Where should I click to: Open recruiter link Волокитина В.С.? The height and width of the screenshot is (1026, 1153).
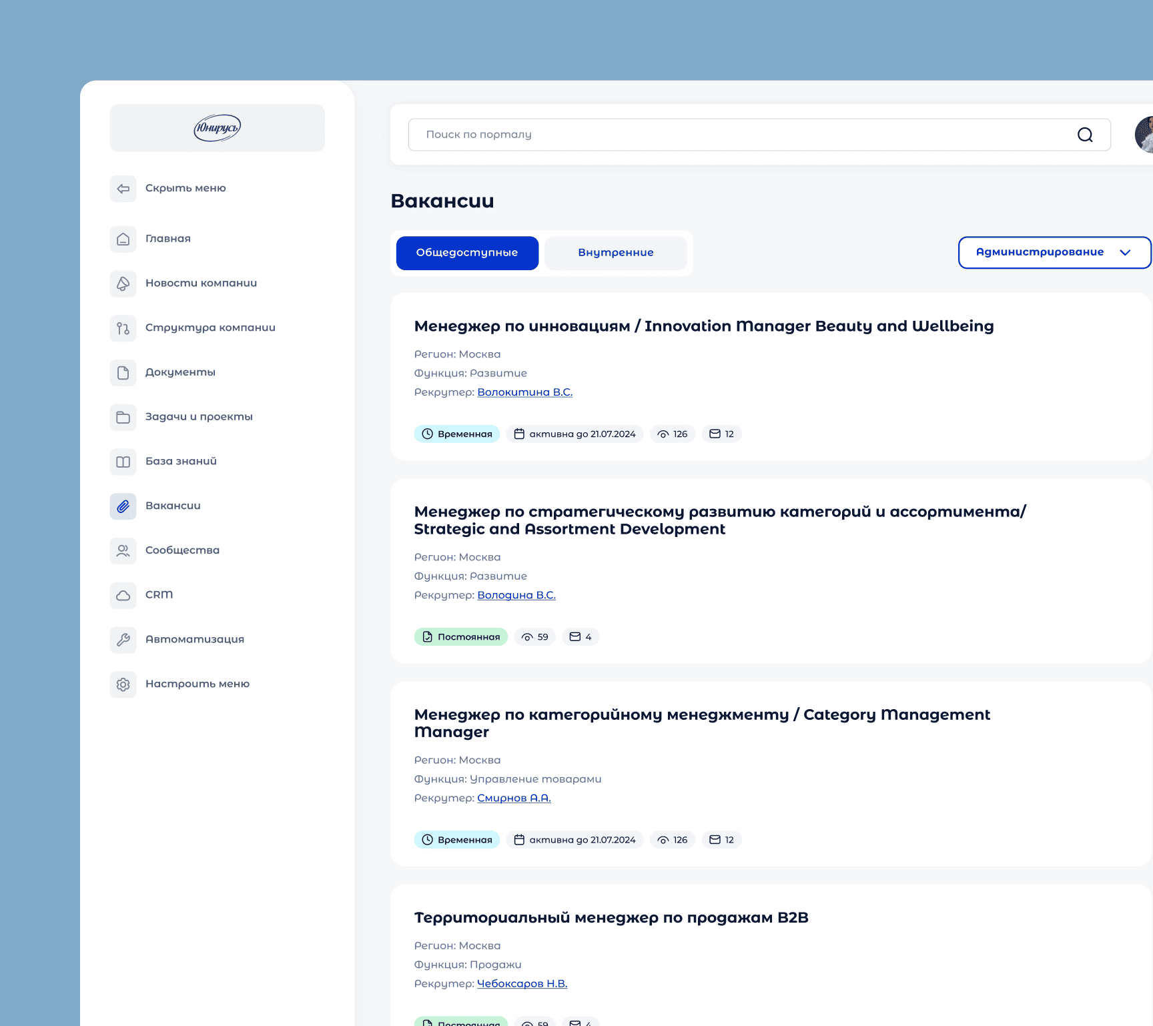(524, 392)
